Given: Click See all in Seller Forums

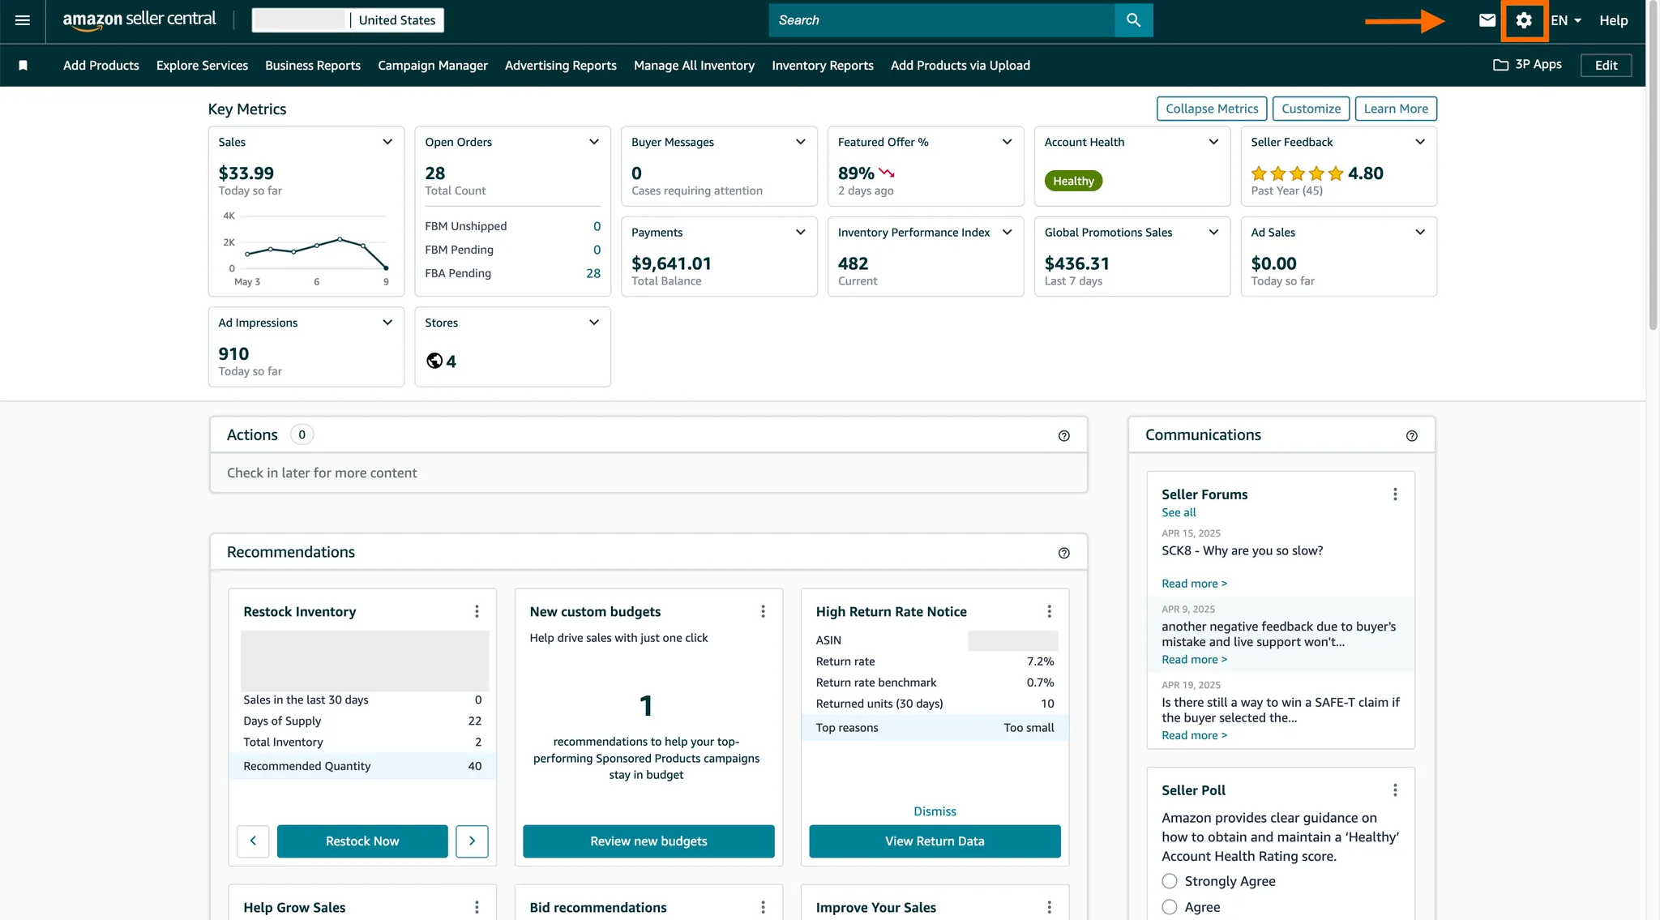Looking at the screenshot, I should [x=1179, y=513].
